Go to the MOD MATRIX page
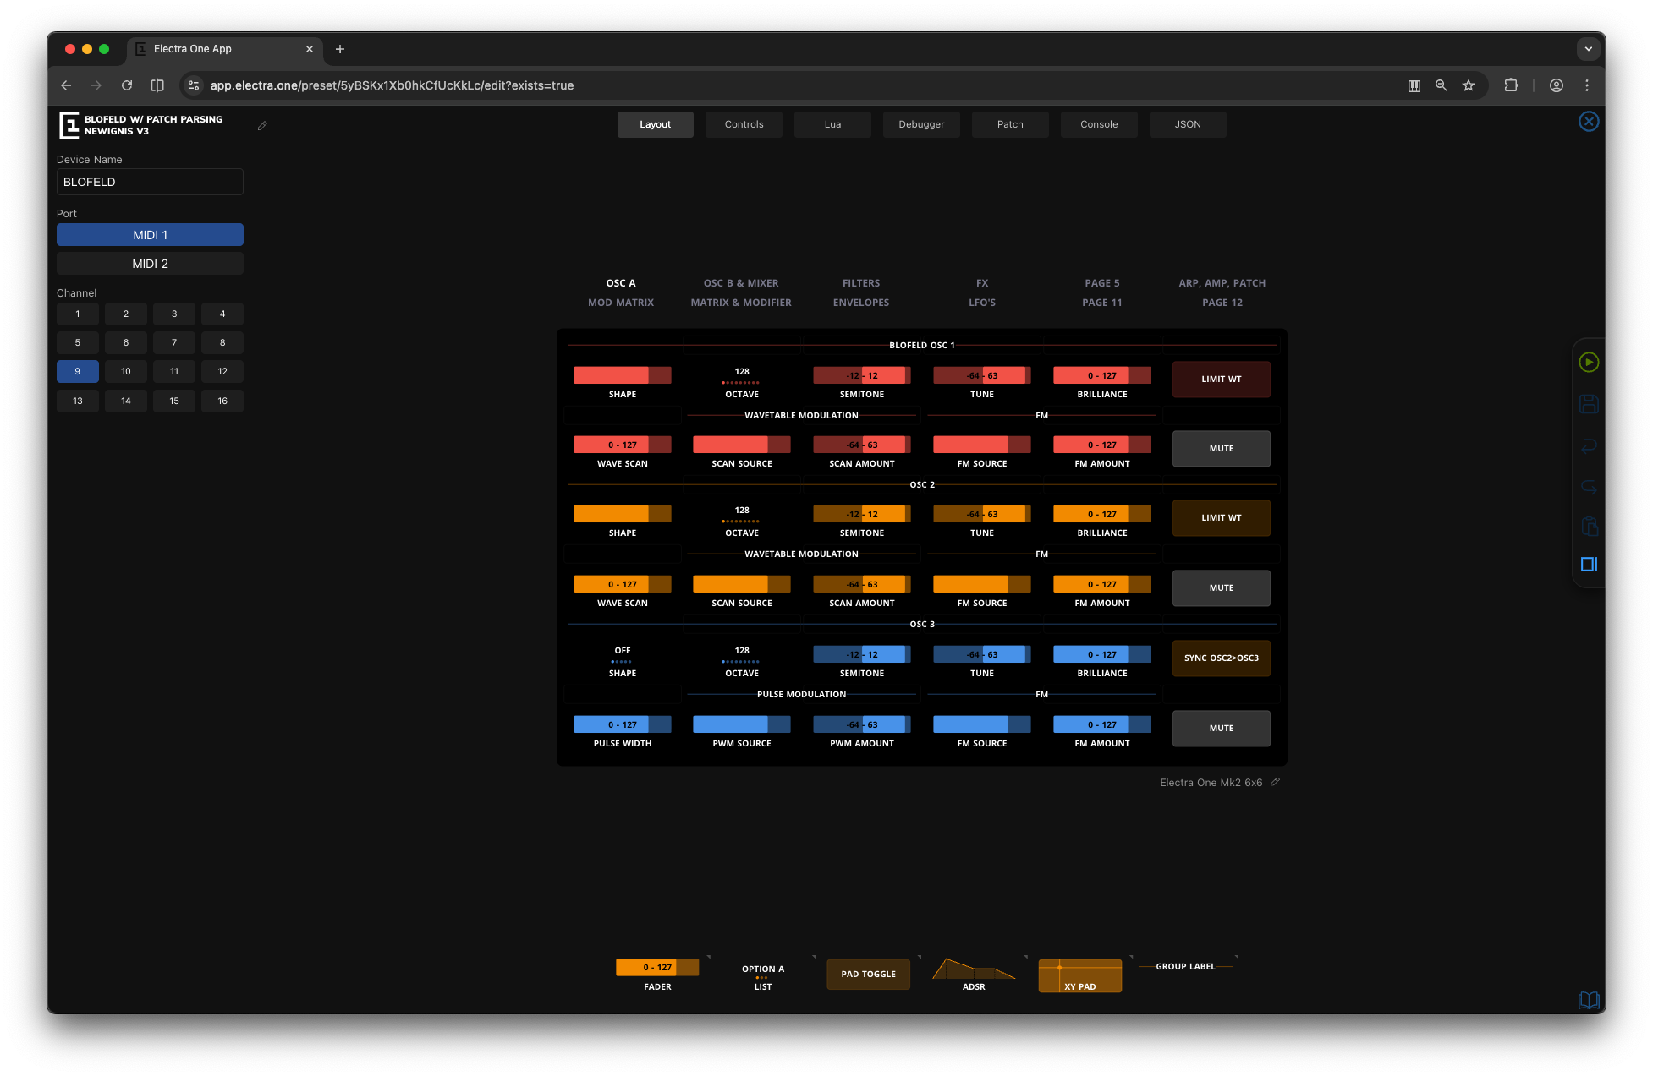 (621, 303)
